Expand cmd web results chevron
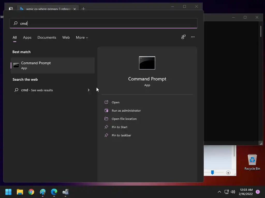The height and width of the screenshot is (198, 265). pos(89,90)
